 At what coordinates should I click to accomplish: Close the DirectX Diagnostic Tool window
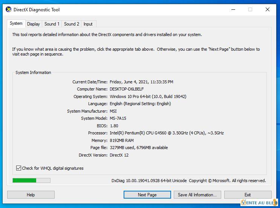(x=267, y=9)
